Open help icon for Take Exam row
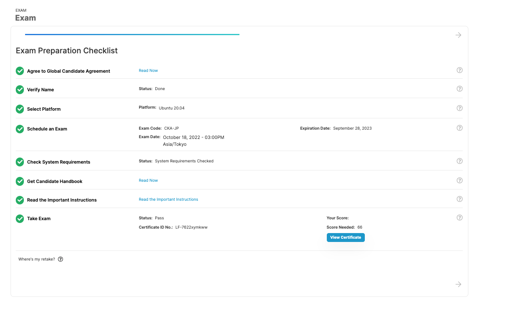Viewport: 508px width, 328px height. pos(459,218)
